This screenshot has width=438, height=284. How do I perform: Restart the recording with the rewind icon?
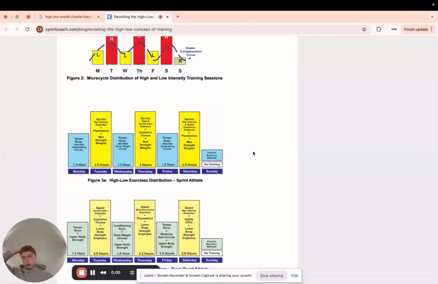pos(103,272)
